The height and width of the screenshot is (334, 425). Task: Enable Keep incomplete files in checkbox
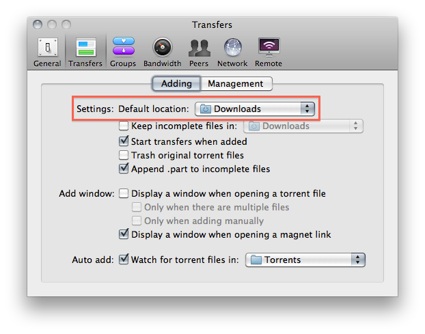click(124, 126)
